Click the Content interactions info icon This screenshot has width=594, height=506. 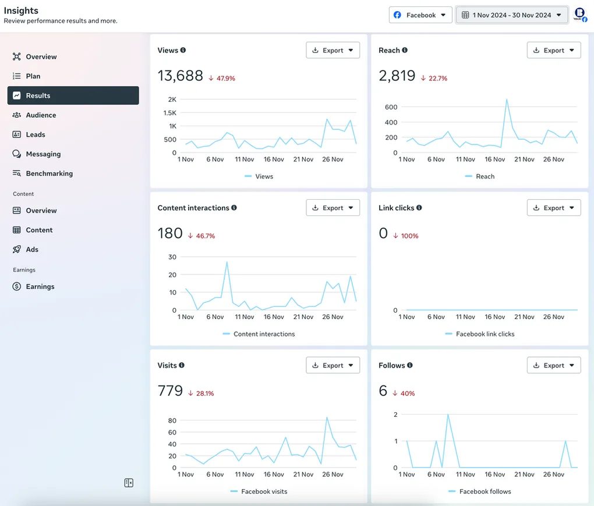tap(234, 207)
